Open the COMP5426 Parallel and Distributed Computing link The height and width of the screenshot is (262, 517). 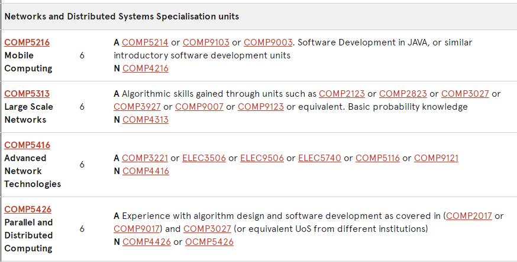point(27,209)
